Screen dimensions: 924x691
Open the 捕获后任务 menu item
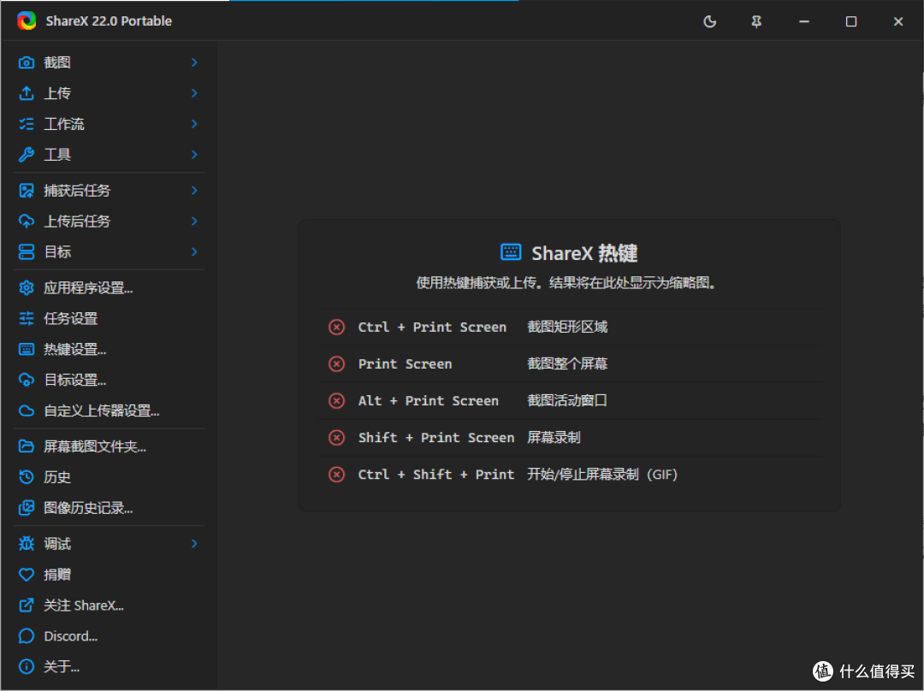point(109,190)
